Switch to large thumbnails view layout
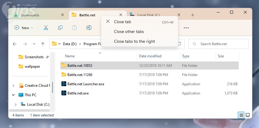 (247, 115)
